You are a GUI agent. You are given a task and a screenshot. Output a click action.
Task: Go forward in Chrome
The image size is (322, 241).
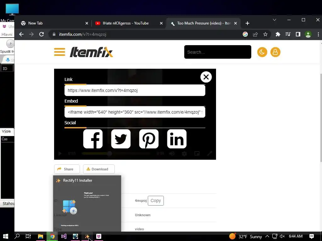pyautogui.click(x=31, y=34)
